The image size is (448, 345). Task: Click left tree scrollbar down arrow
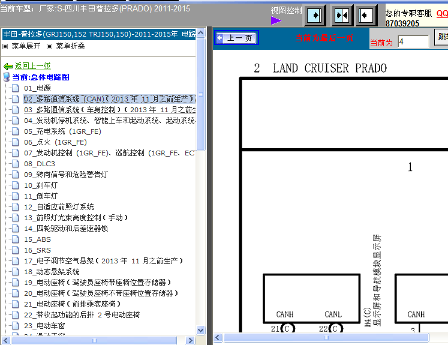pos(201,330)
